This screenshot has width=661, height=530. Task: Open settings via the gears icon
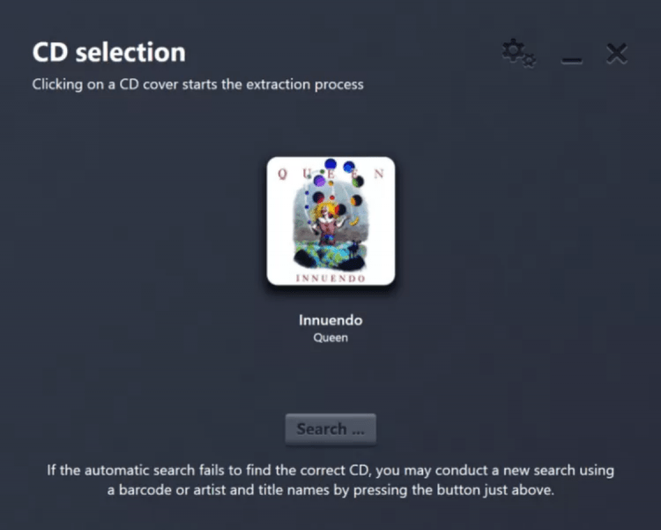pos(517,53)
